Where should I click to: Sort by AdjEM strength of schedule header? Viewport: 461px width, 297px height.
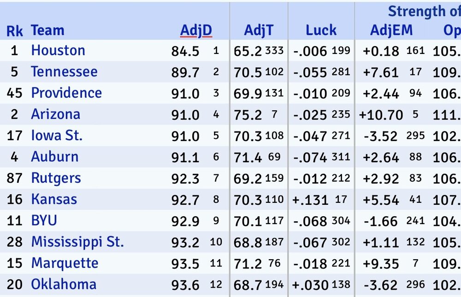click(x=391, y=30)
